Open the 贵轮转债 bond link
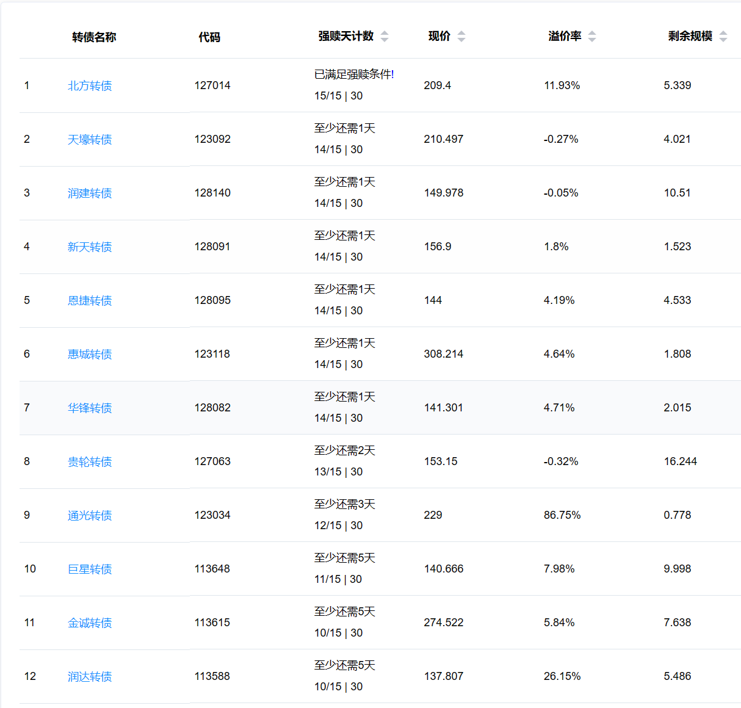The image size is (741, 708). point(90,462)
